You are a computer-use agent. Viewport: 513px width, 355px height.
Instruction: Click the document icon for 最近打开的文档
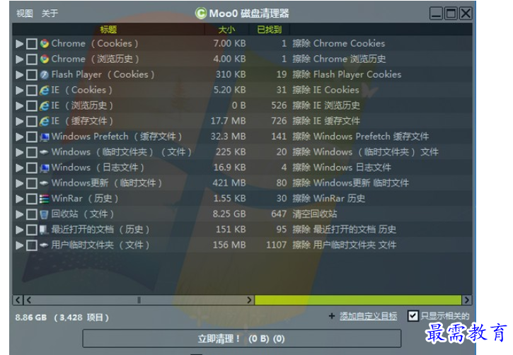coord(44,230)
